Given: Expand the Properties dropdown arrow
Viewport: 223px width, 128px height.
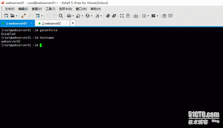Looking at the screenshot, I should [42, 16].
